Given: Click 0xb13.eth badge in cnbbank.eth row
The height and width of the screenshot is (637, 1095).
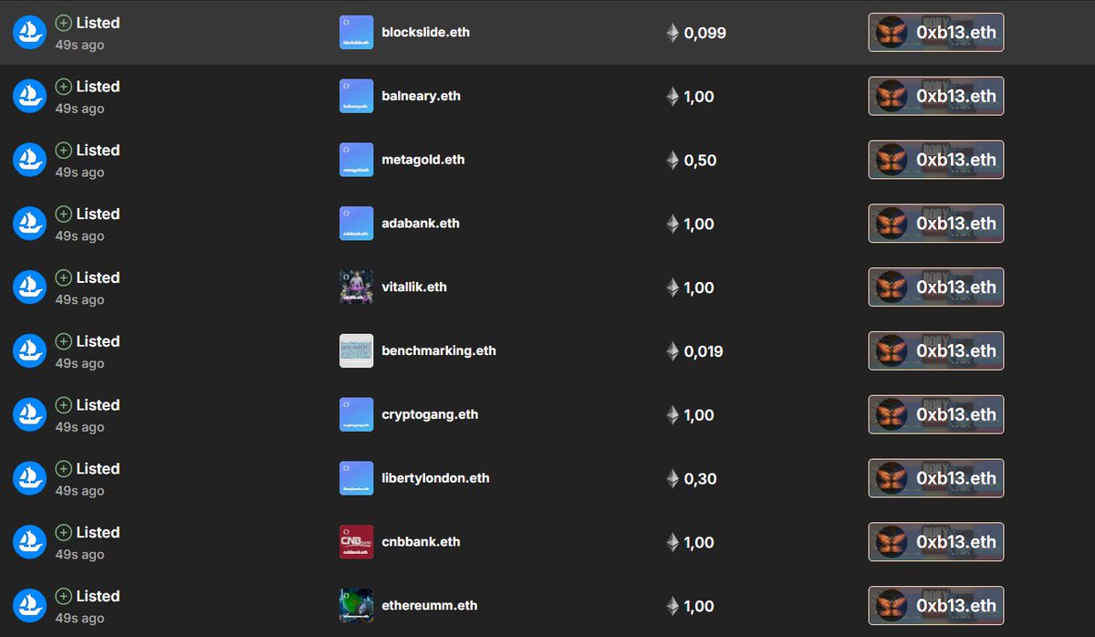Looking at the screenshot, I should tap(936, 542).
